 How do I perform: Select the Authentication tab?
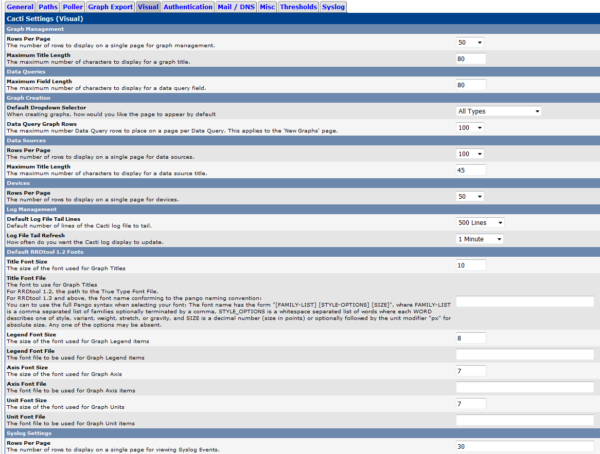pyautogui.click(x=187, y=7)
